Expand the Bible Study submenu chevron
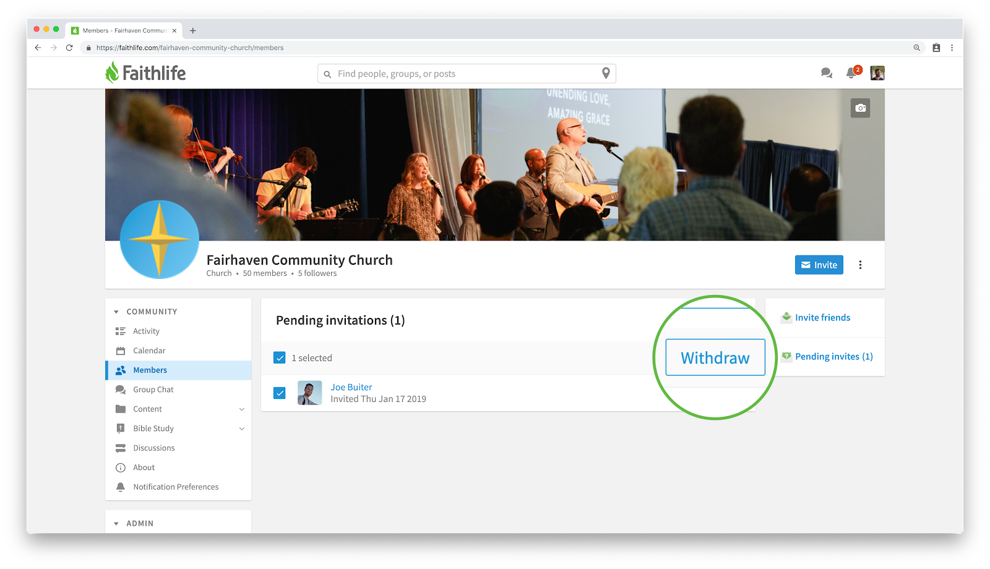The width and height of the screenshot is (990, 569). click(x=242, y=429)
